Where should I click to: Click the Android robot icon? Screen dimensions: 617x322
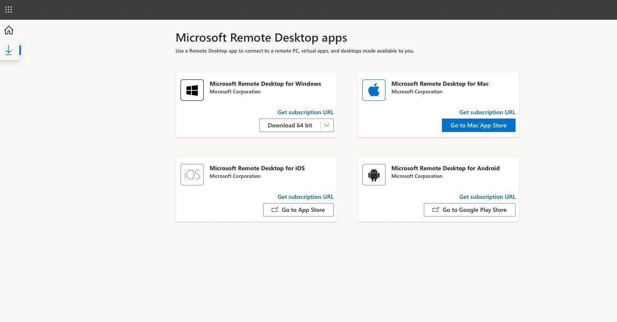374,174
